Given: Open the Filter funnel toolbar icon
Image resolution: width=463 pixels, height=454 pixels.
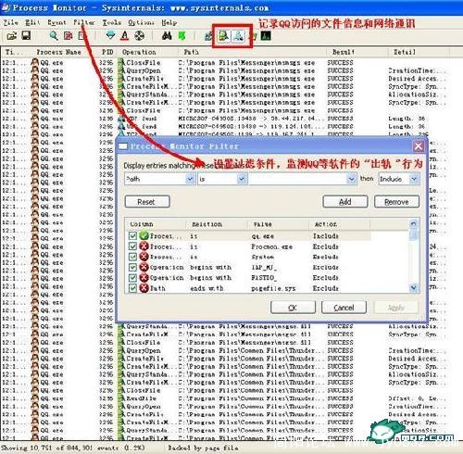Looking at the screenshot, I should point(110,35).
